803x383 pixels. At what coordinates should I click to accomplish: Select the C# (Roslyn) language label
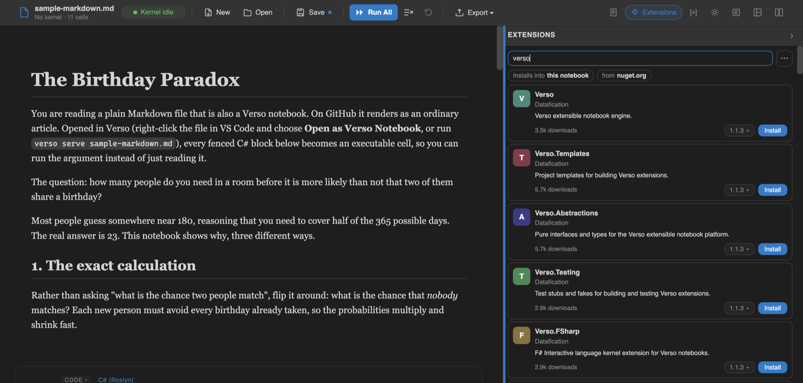coord(116,379)
